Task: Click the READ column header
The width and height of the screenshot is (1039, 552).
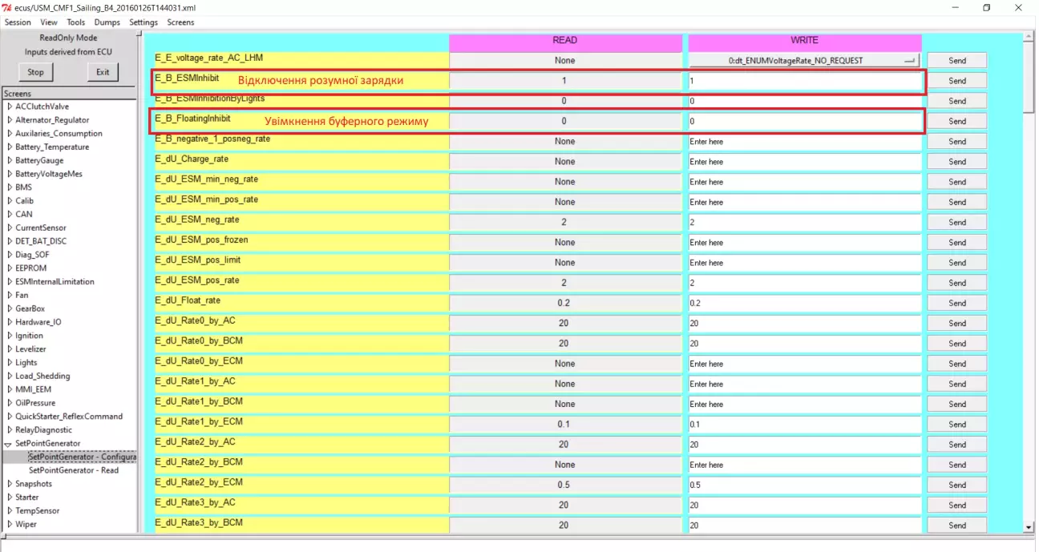Action: coord(564,40)
